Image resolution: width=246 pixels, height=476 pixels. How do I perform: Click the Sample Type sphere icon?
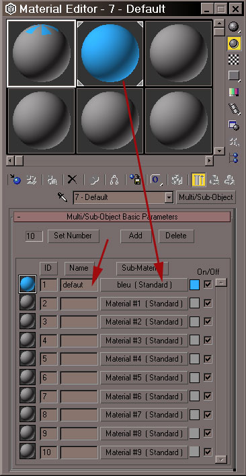point(234,27)
